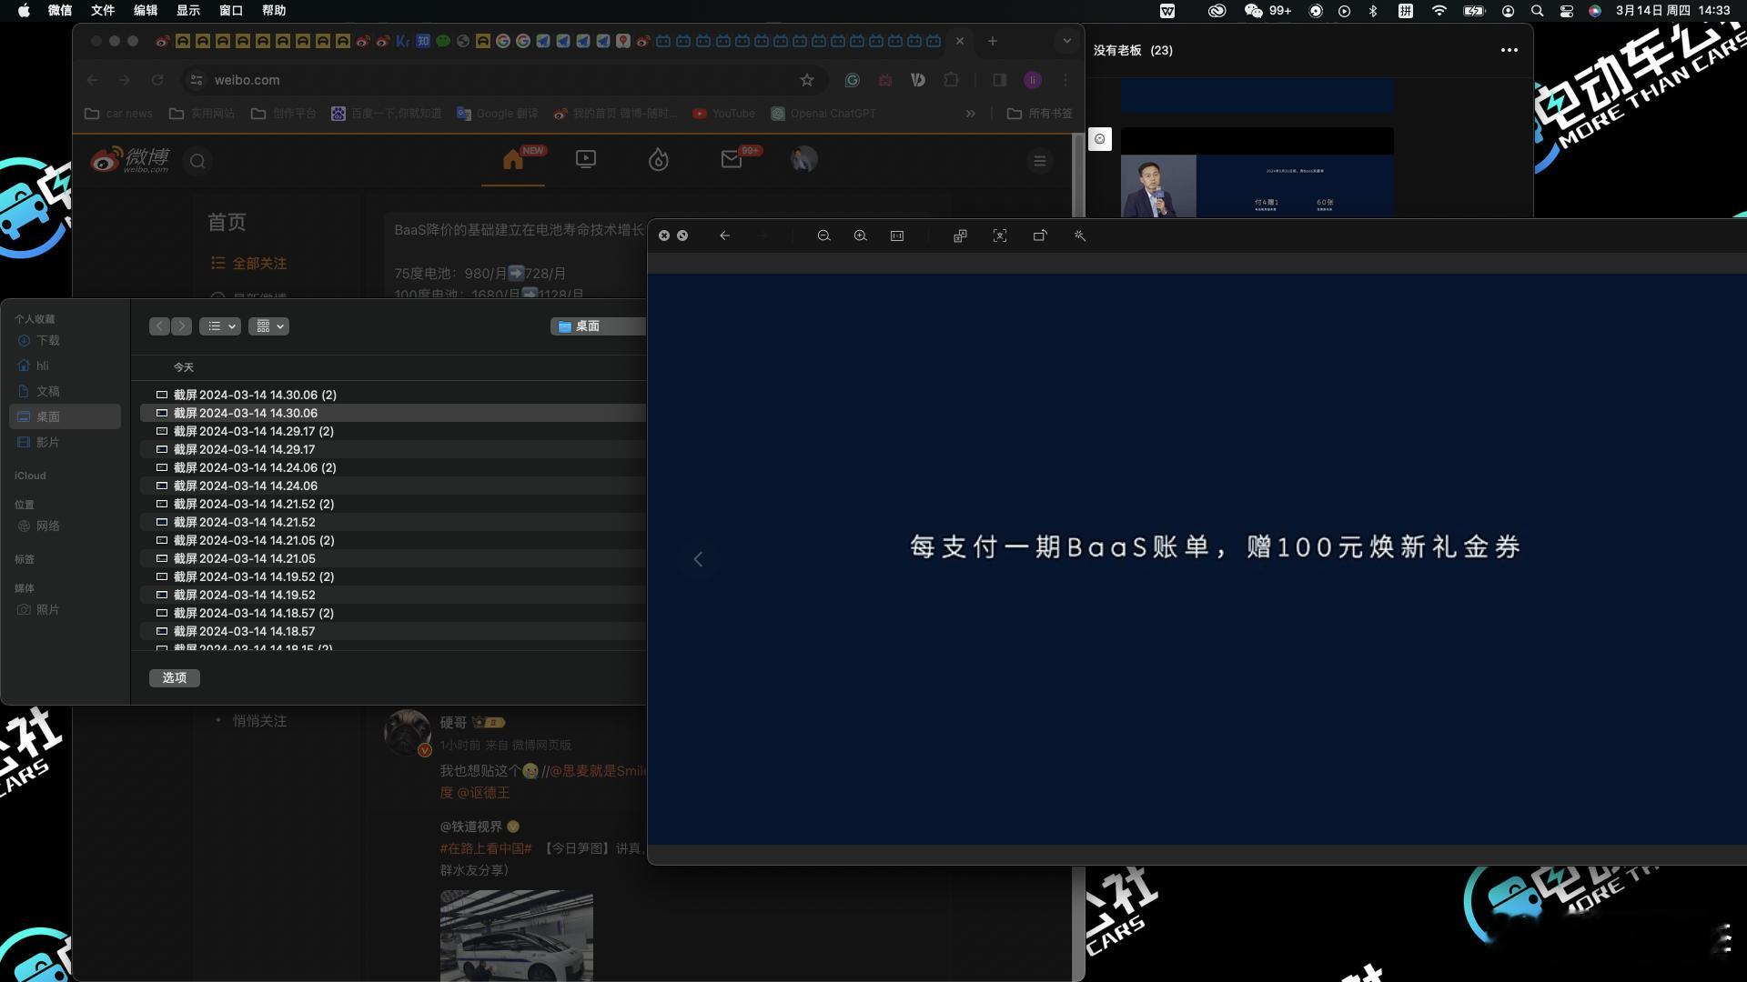Screen dimensions: 1747x982
Task: Show previous image in viewer
Action: 698,559
